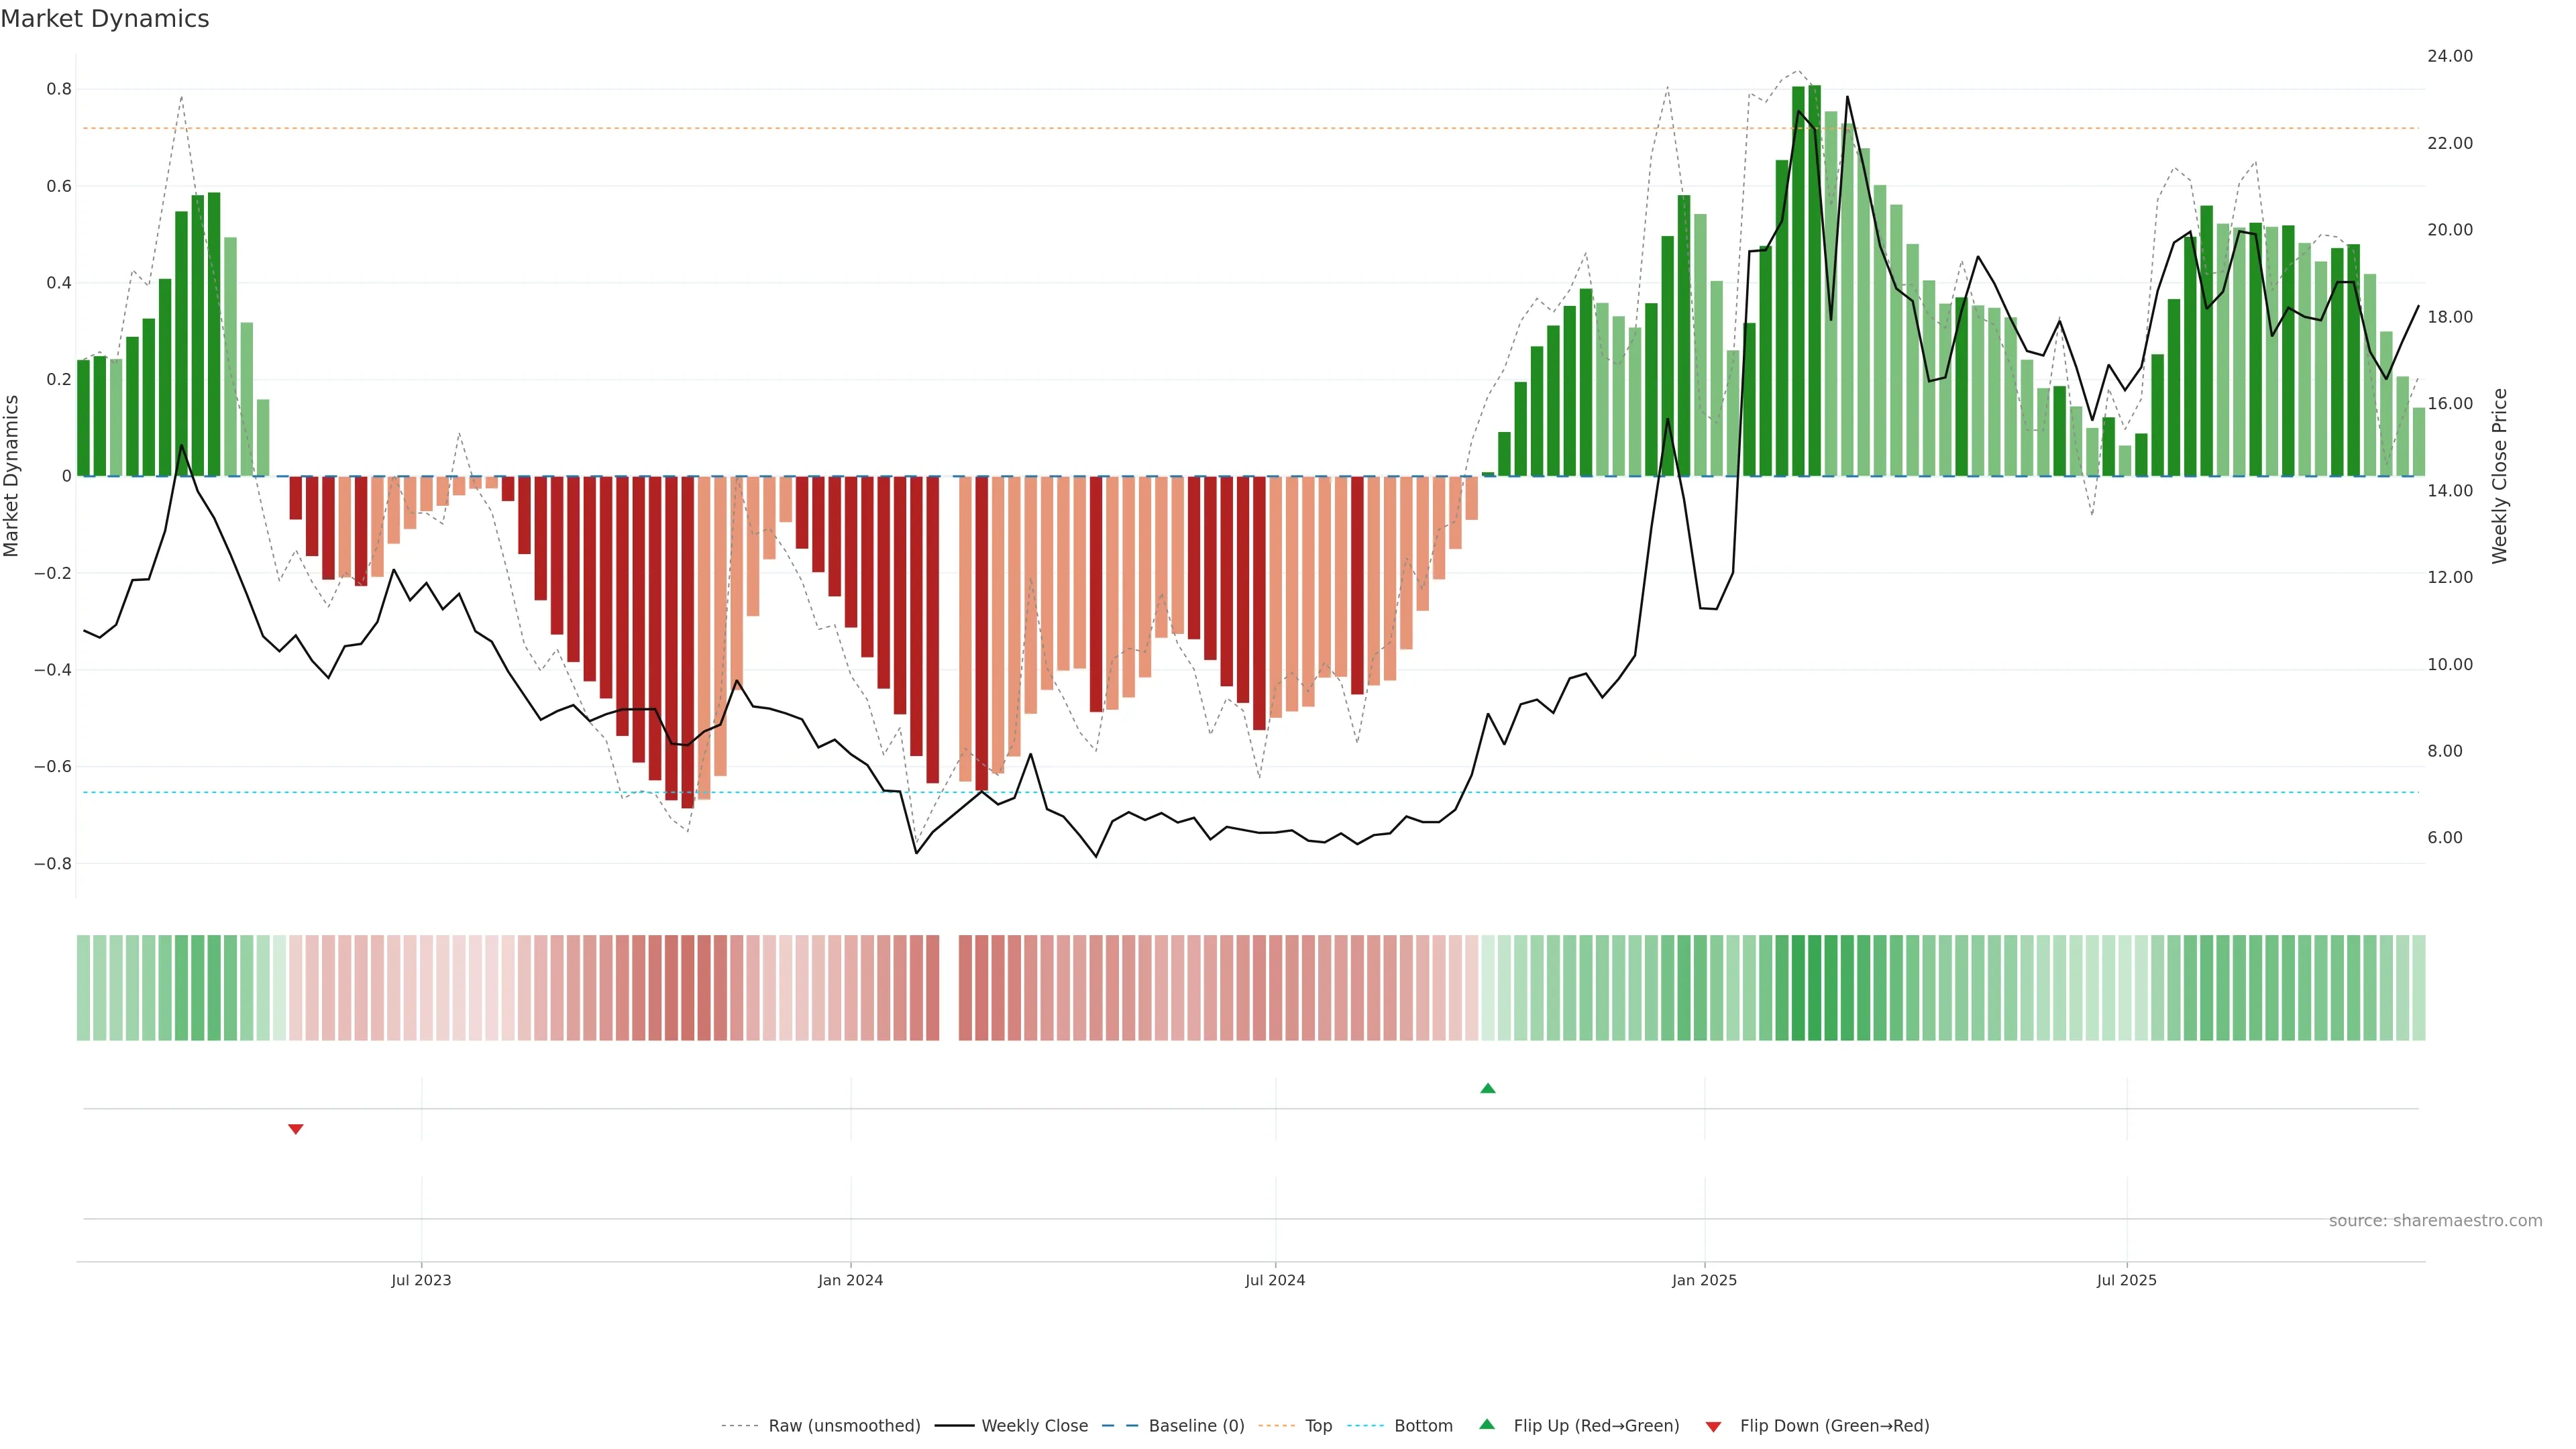This screenshot has width=2576, height=1449.
Task: Click the red Flip Down triangle marker
Action: (x=295, y=1129)
